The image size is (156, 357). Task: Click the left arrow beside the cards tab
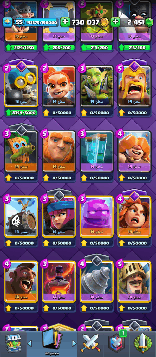[x=30, y=343]
